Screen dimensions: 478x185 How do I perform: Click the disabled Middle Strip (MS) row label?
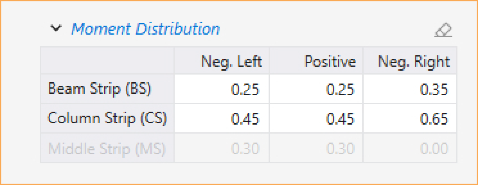tap(107, 148)
